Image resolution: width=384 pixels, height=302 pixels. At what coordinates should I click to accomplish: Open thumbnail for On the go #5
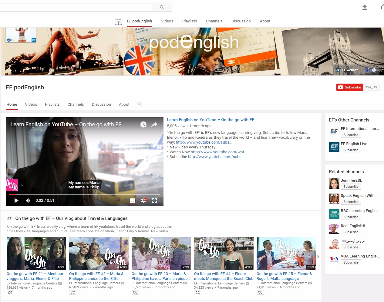pyautogui.click(x=286, y=254)
